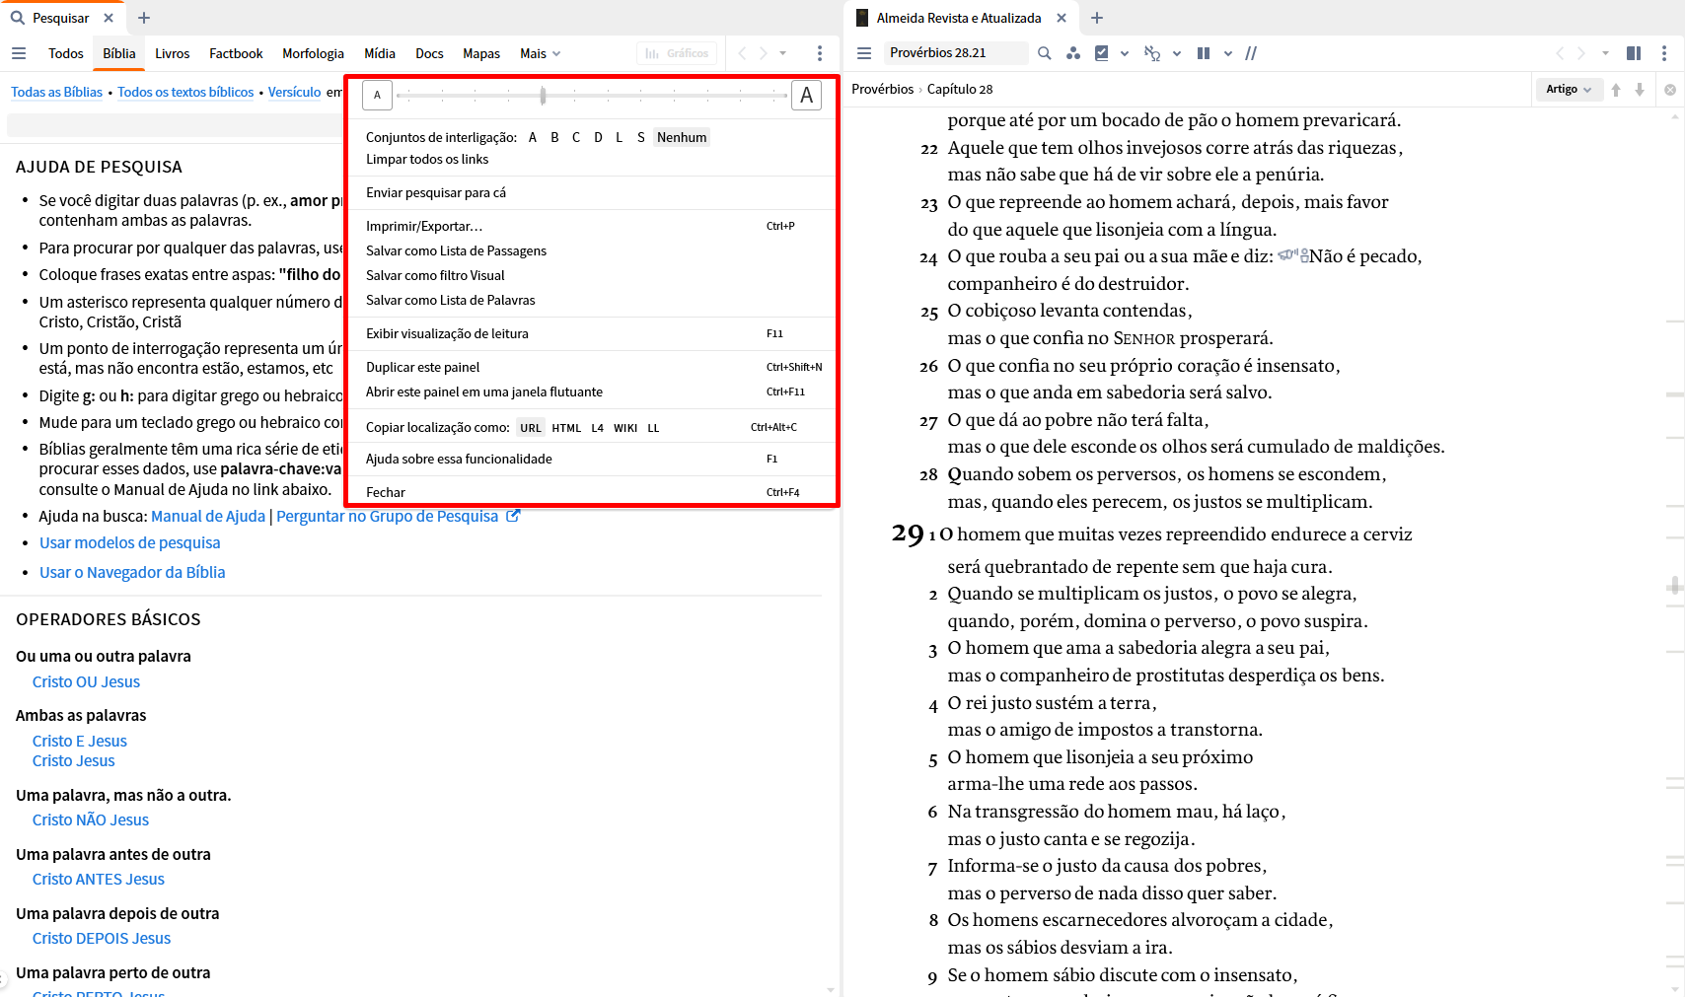Select interlinear set B
Viewport: 1685px width, 997px height.
[554, 137]
